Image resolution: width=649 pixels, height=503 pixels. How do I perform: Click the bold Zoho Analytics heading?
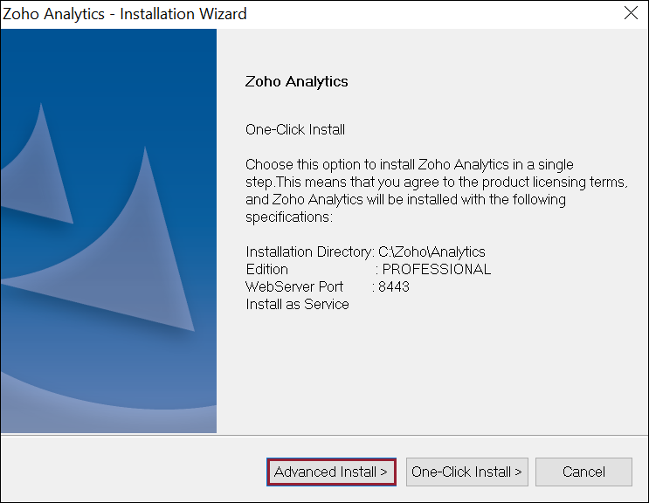pos(297,81)
